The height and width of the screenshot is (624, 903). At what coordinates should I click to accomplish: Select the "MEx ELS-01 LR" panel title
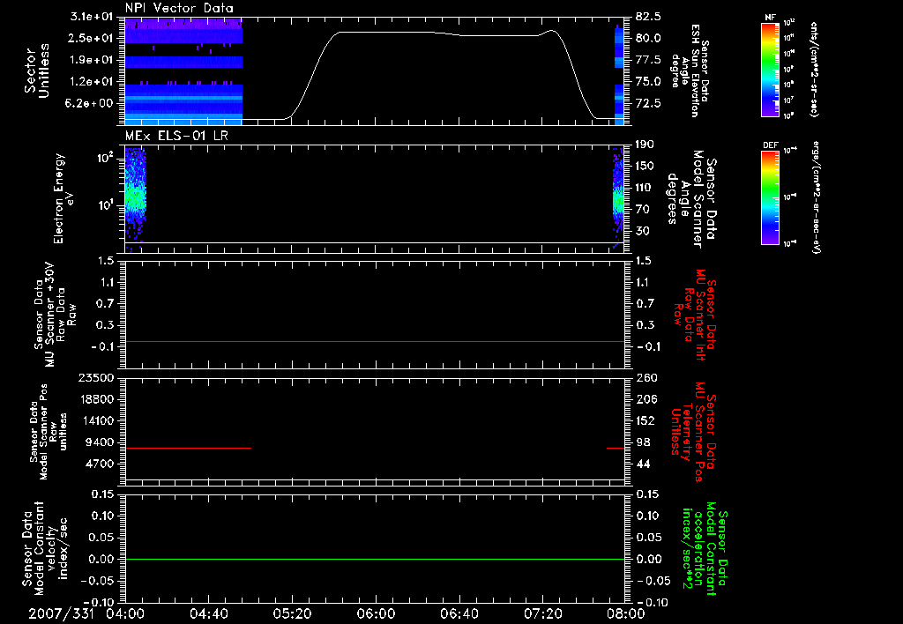175,136
